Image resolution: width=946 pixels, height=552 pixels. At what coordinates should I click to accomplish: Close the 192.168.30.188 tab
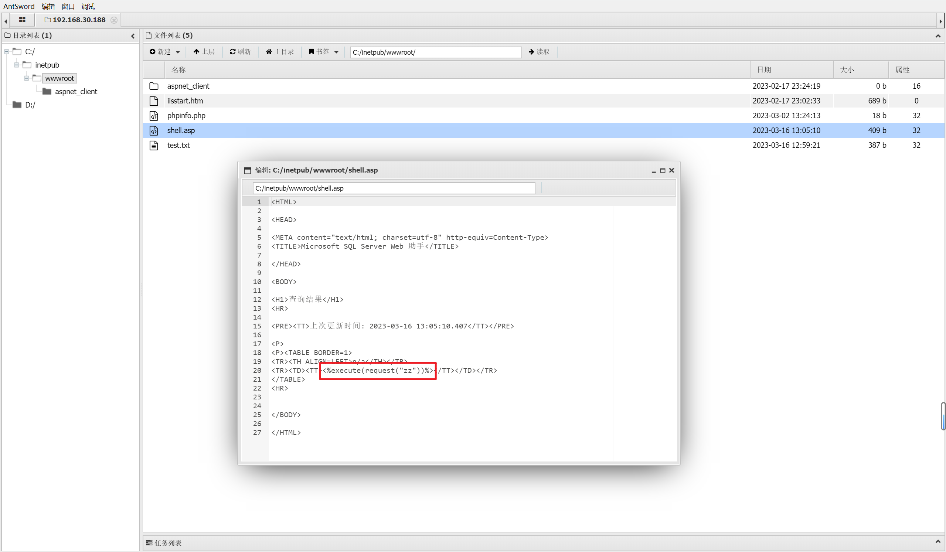coord(114,20)
